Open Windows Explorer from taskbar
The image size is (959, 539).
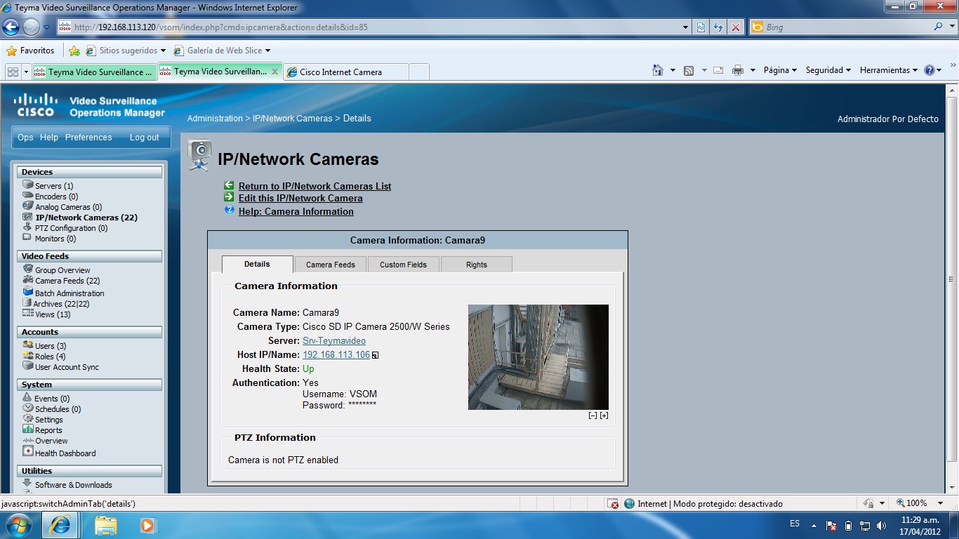(105, 525)
